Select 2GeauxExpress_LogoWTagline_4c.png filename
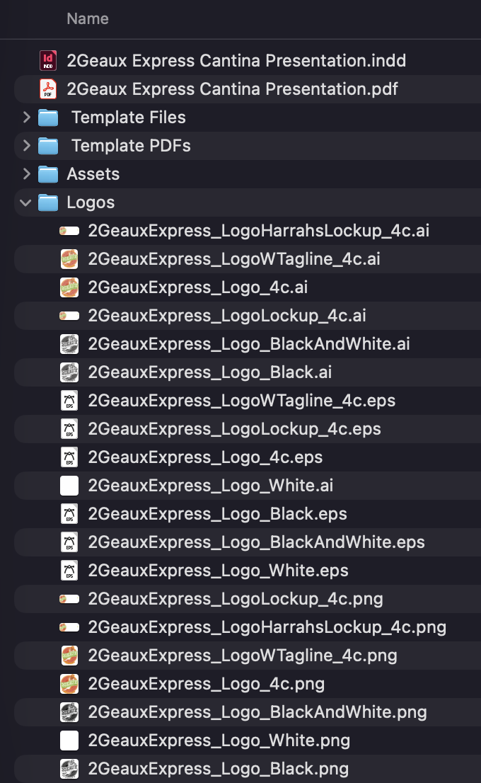Screen dimensions: 481x783 click(x=243, y=656)
